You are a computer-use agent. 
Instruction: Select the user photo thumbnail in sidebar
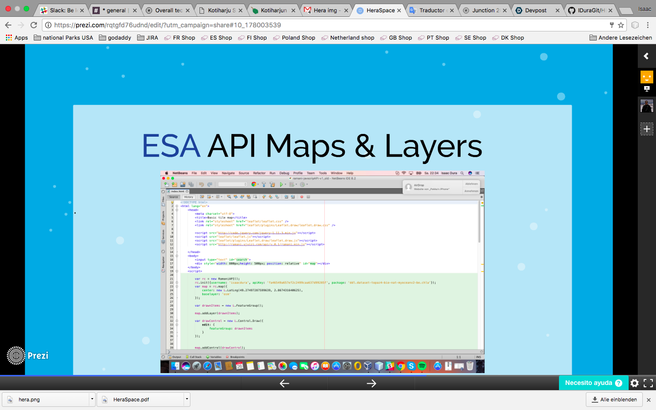(647, 106)
